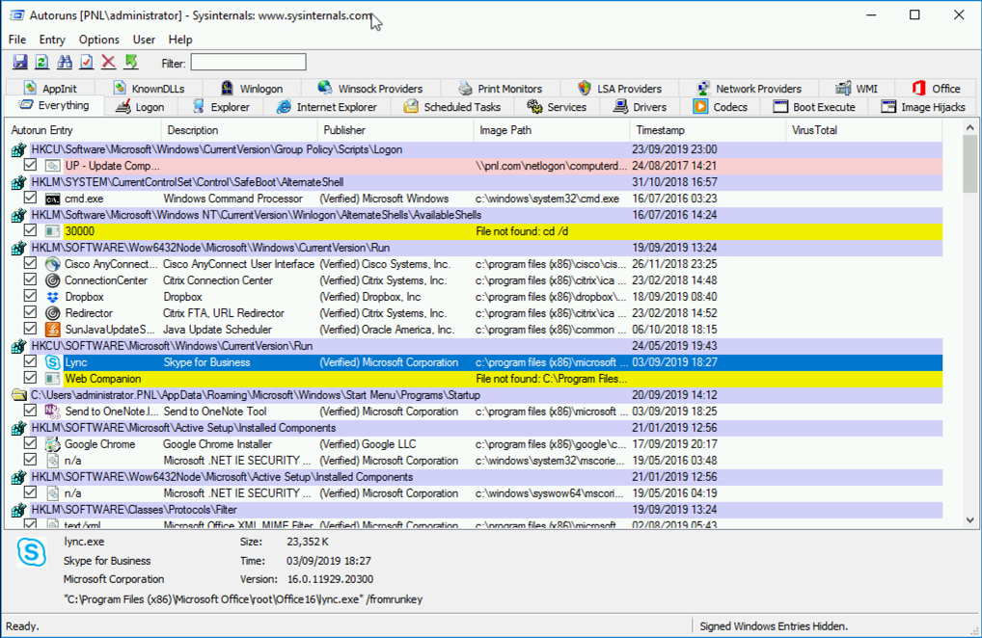The image size is (982, 638).
Task: Click the Web Companion entry icon
Action: click(53, 379)
